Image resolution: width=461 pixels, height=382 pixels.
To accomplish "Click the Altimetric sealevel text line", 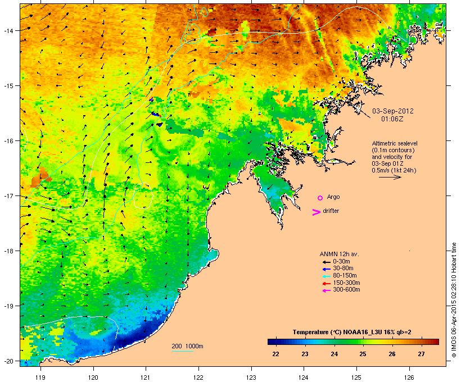I will pyautogui.click(x=395, y=143).
